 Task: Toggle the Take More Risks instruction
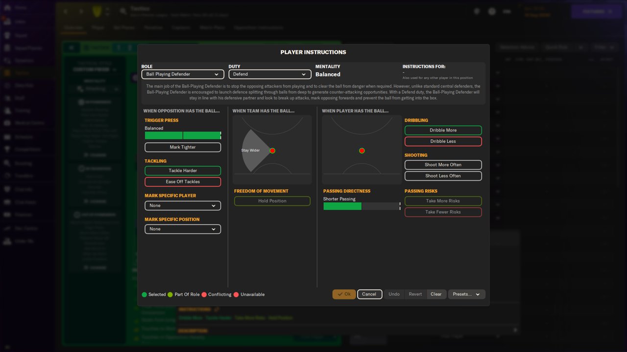pyautogui.click(x=443, y=201)
